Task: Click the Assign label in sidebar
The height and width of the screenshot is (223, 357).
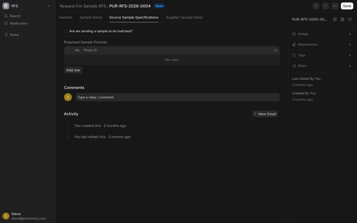Action: click(303, 34)
